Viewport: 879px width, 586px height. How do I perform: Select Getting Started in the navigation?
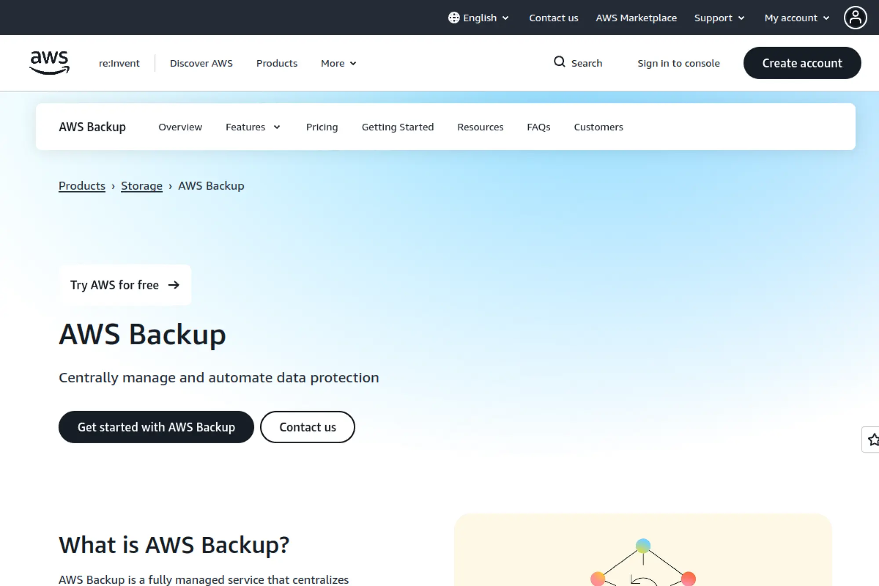397,127
